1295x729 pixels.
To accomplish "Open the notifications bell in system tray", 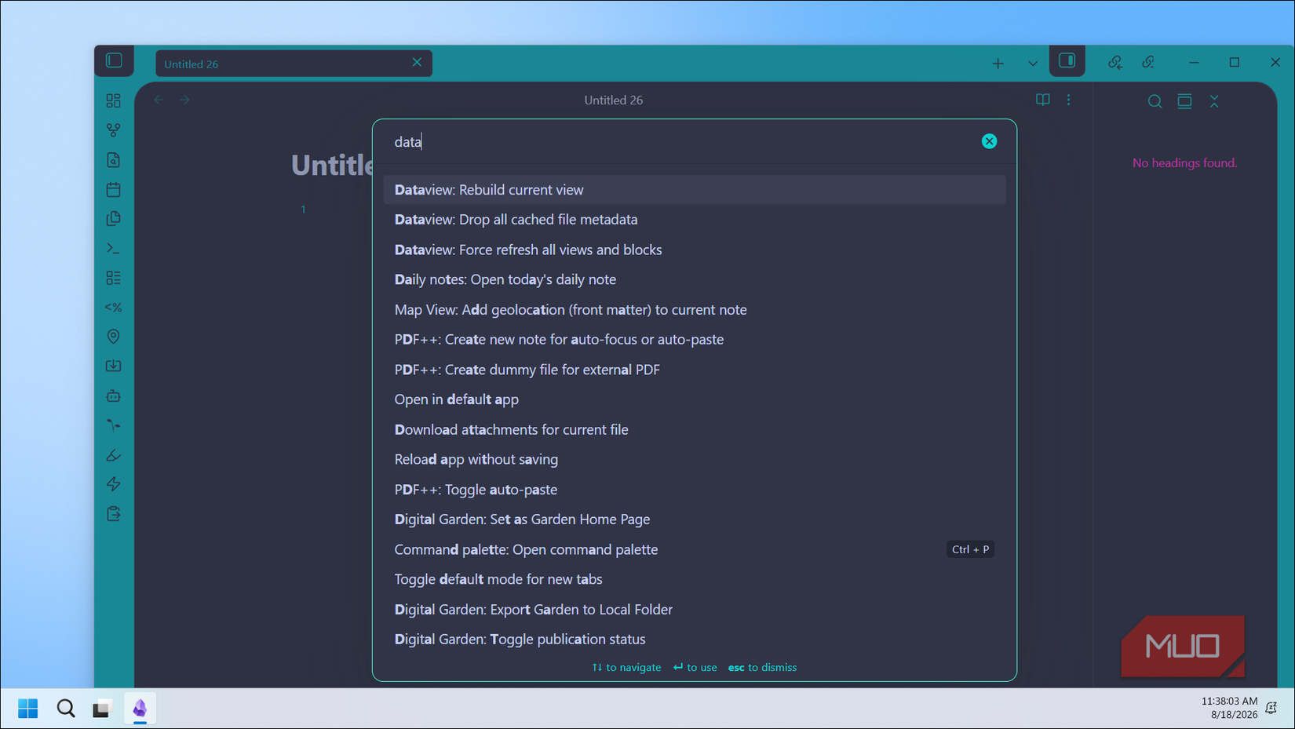I will (1271, 708).
